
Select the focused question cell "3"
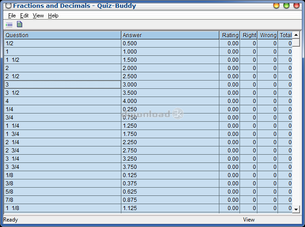tap(63, 85)
